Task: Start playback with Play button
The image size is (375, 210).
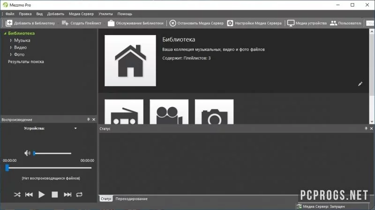Action: [42, 195]
